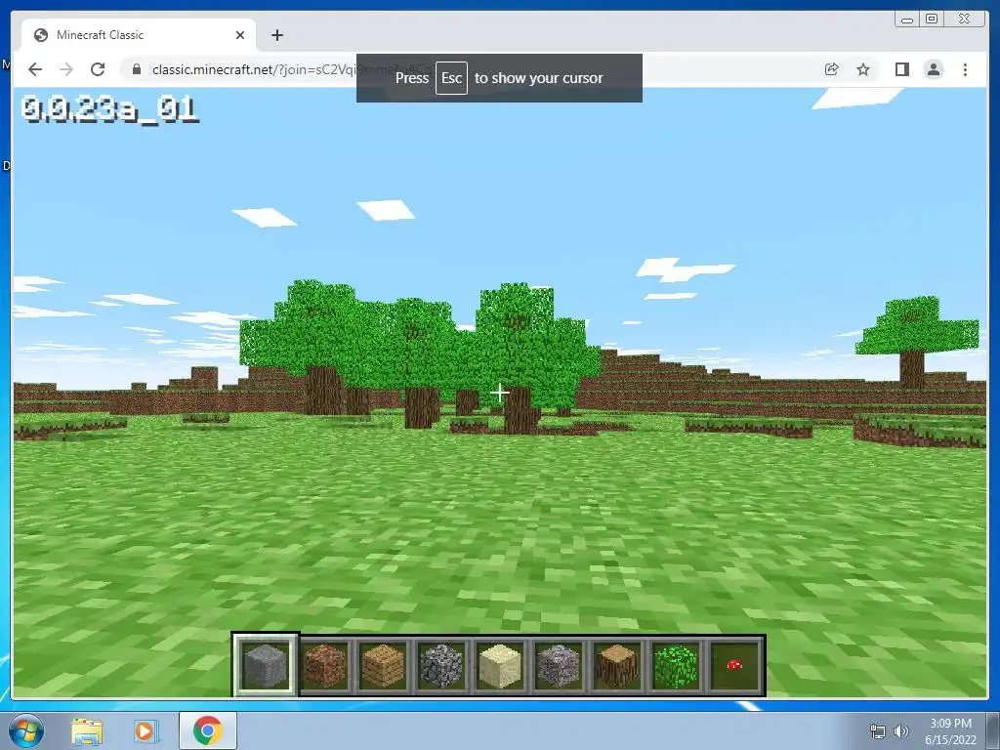Image resolution: width=1000 pixels, height=750 pixels.
Task: Select the gravel block in hotbar
Action: point(559,665)
